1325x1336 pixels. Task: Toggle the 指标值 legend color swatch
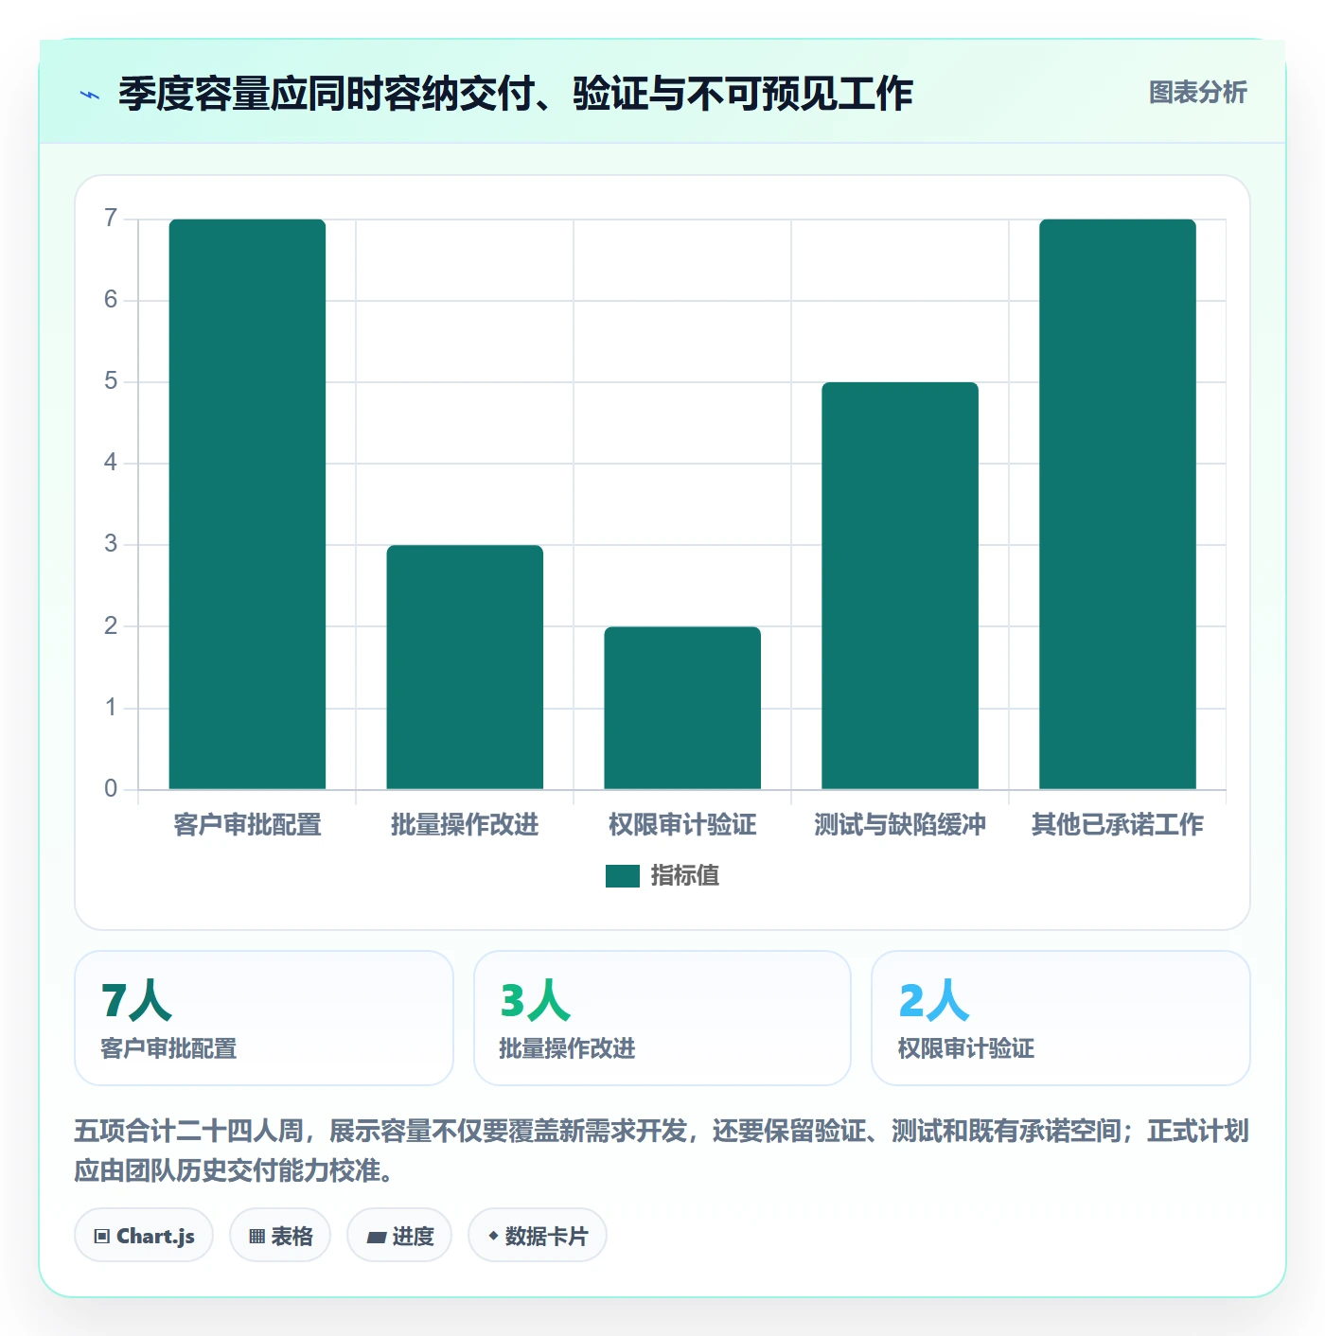(x=623, y=876)
